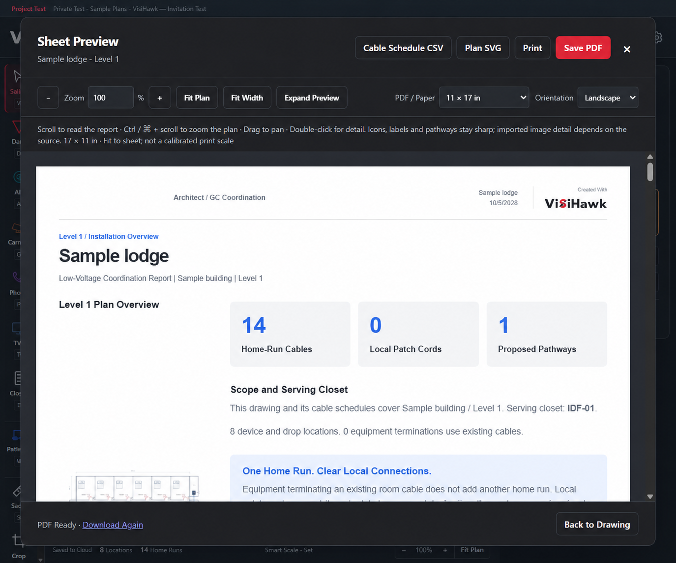Click Fit Plan in the background status bar
Image resolution: width=676 pixels, height=563 pixels.
[x=472, y=550]
